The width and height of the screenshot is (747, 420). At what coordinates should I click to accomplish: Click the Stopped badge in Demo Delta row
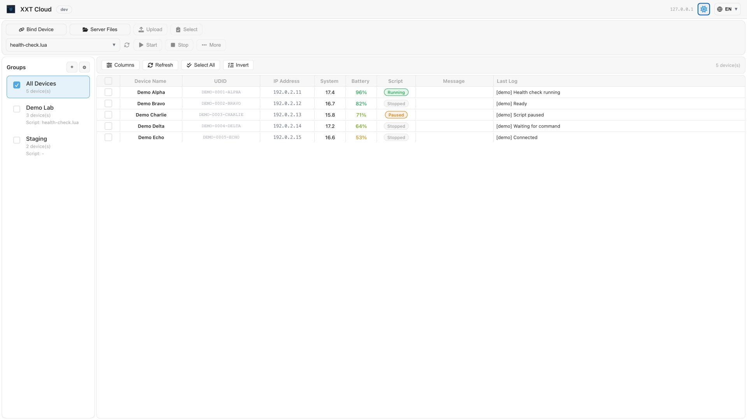396,126
